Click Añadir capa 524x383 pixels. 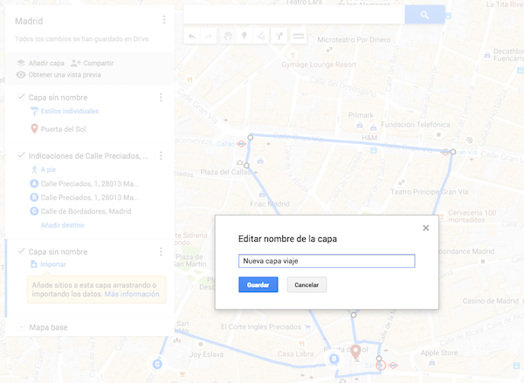(40, 63)
